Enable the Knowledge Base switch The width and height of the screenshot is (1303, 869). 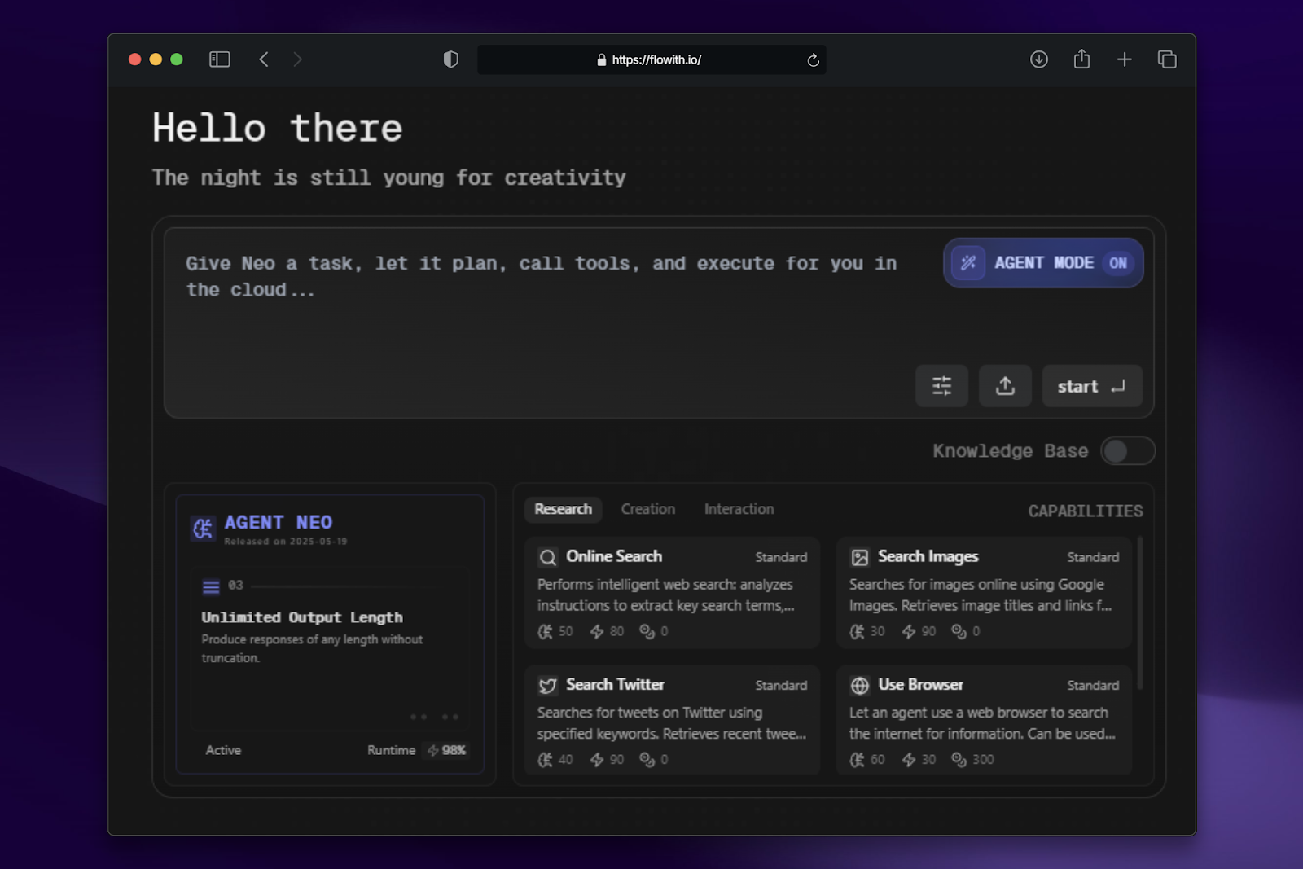[x=1127, y=450]
